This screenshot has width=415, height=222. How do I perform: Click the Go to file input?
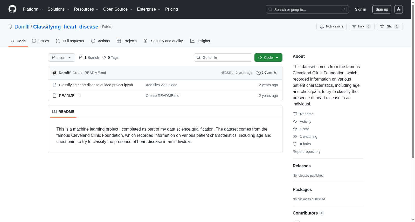point(223,58)
